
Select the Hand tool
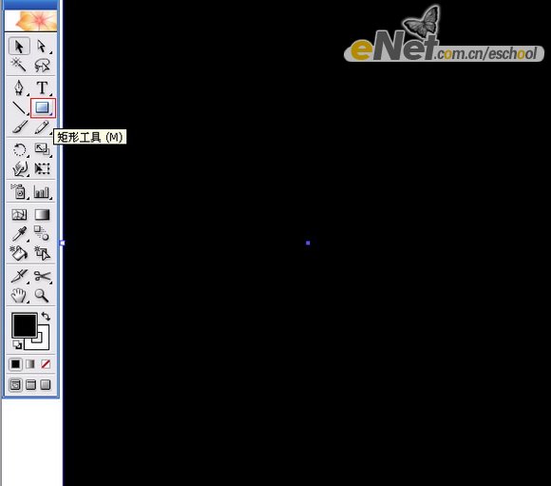[x=19, y=296]
